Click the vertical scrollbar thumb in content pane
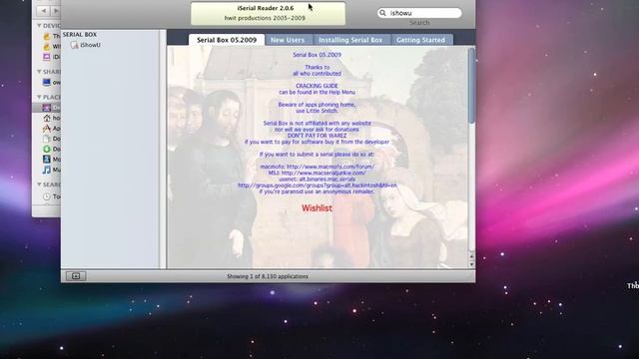Image resolution: width=639 pixels, height=359 pixels. click(x=472, y=86)
